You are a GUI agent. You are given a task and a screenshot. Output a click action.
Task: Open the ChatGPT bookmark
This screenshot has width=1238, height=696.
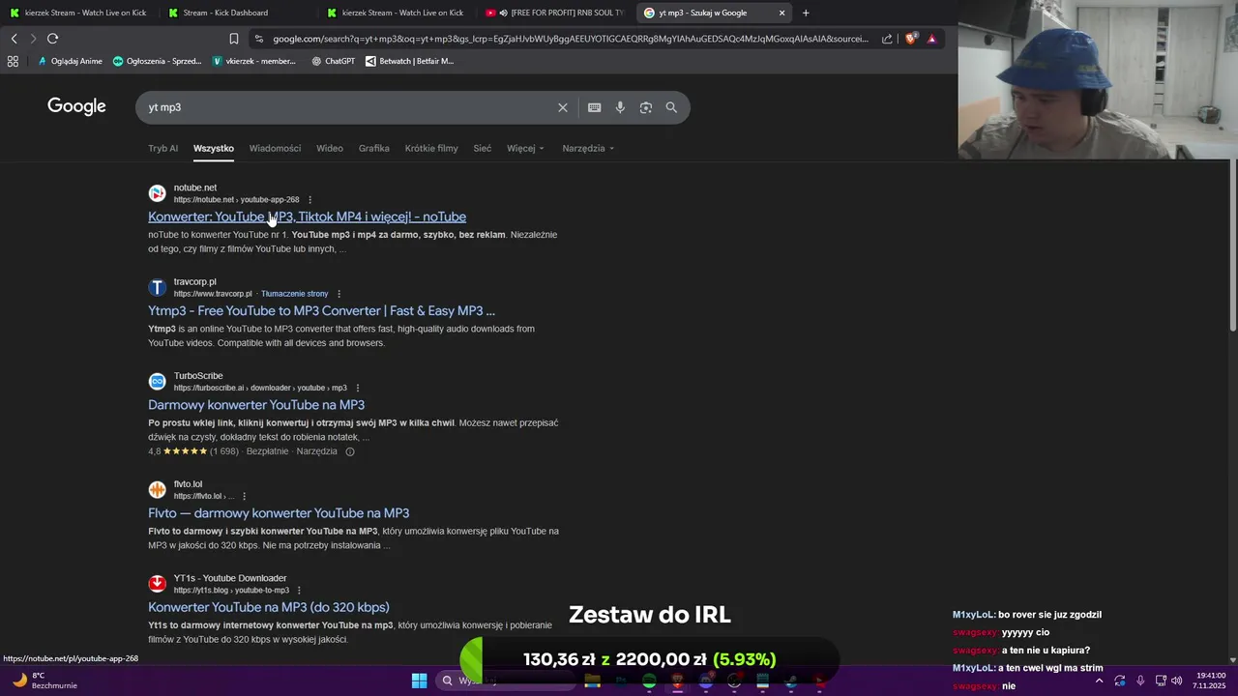point(334,61)
